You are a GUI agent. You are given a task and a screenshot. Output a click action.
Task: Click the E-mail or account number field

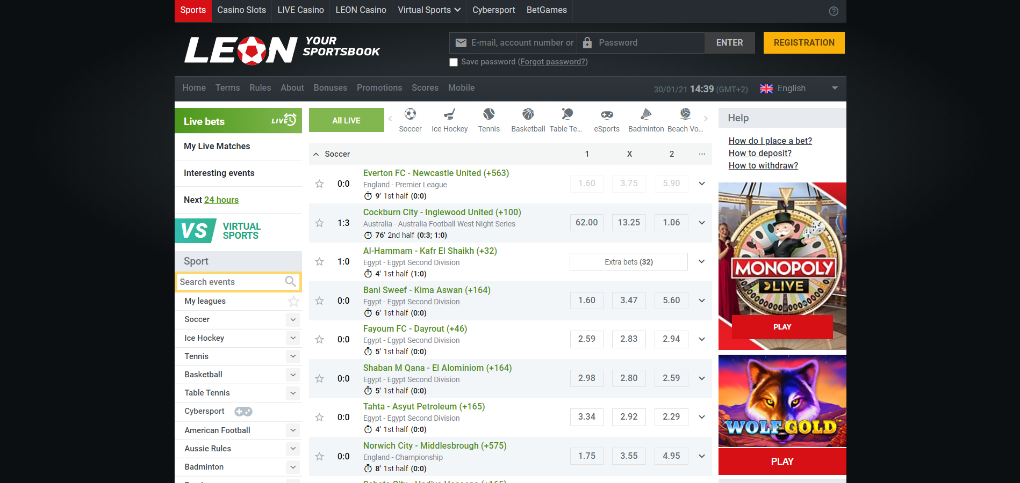(513, 43)
